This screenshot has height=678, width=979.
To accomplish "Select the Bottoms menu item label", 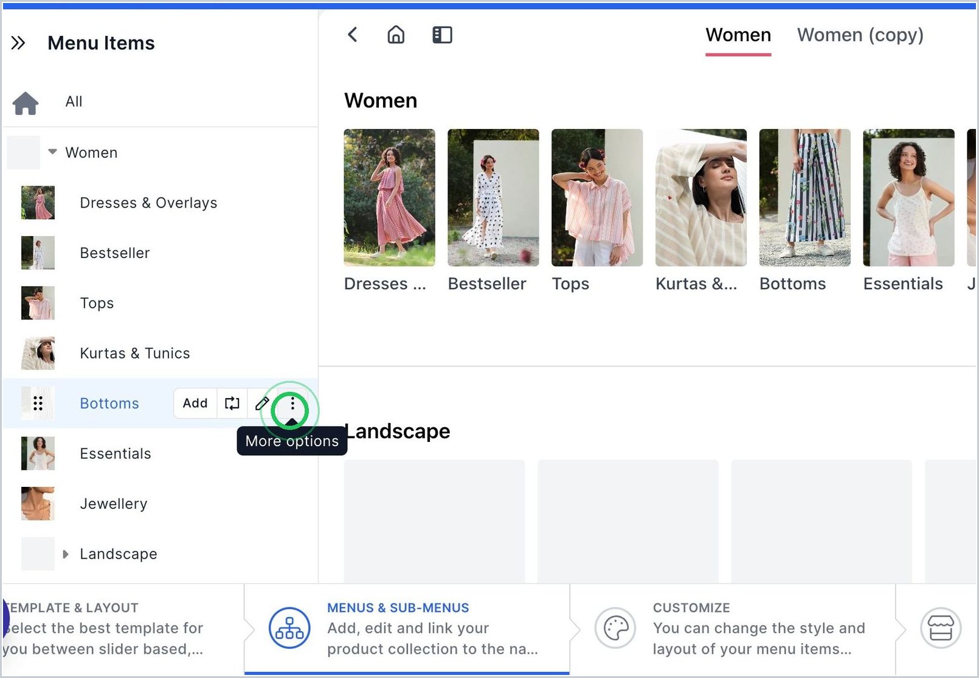I will click(x=109, y=403).
